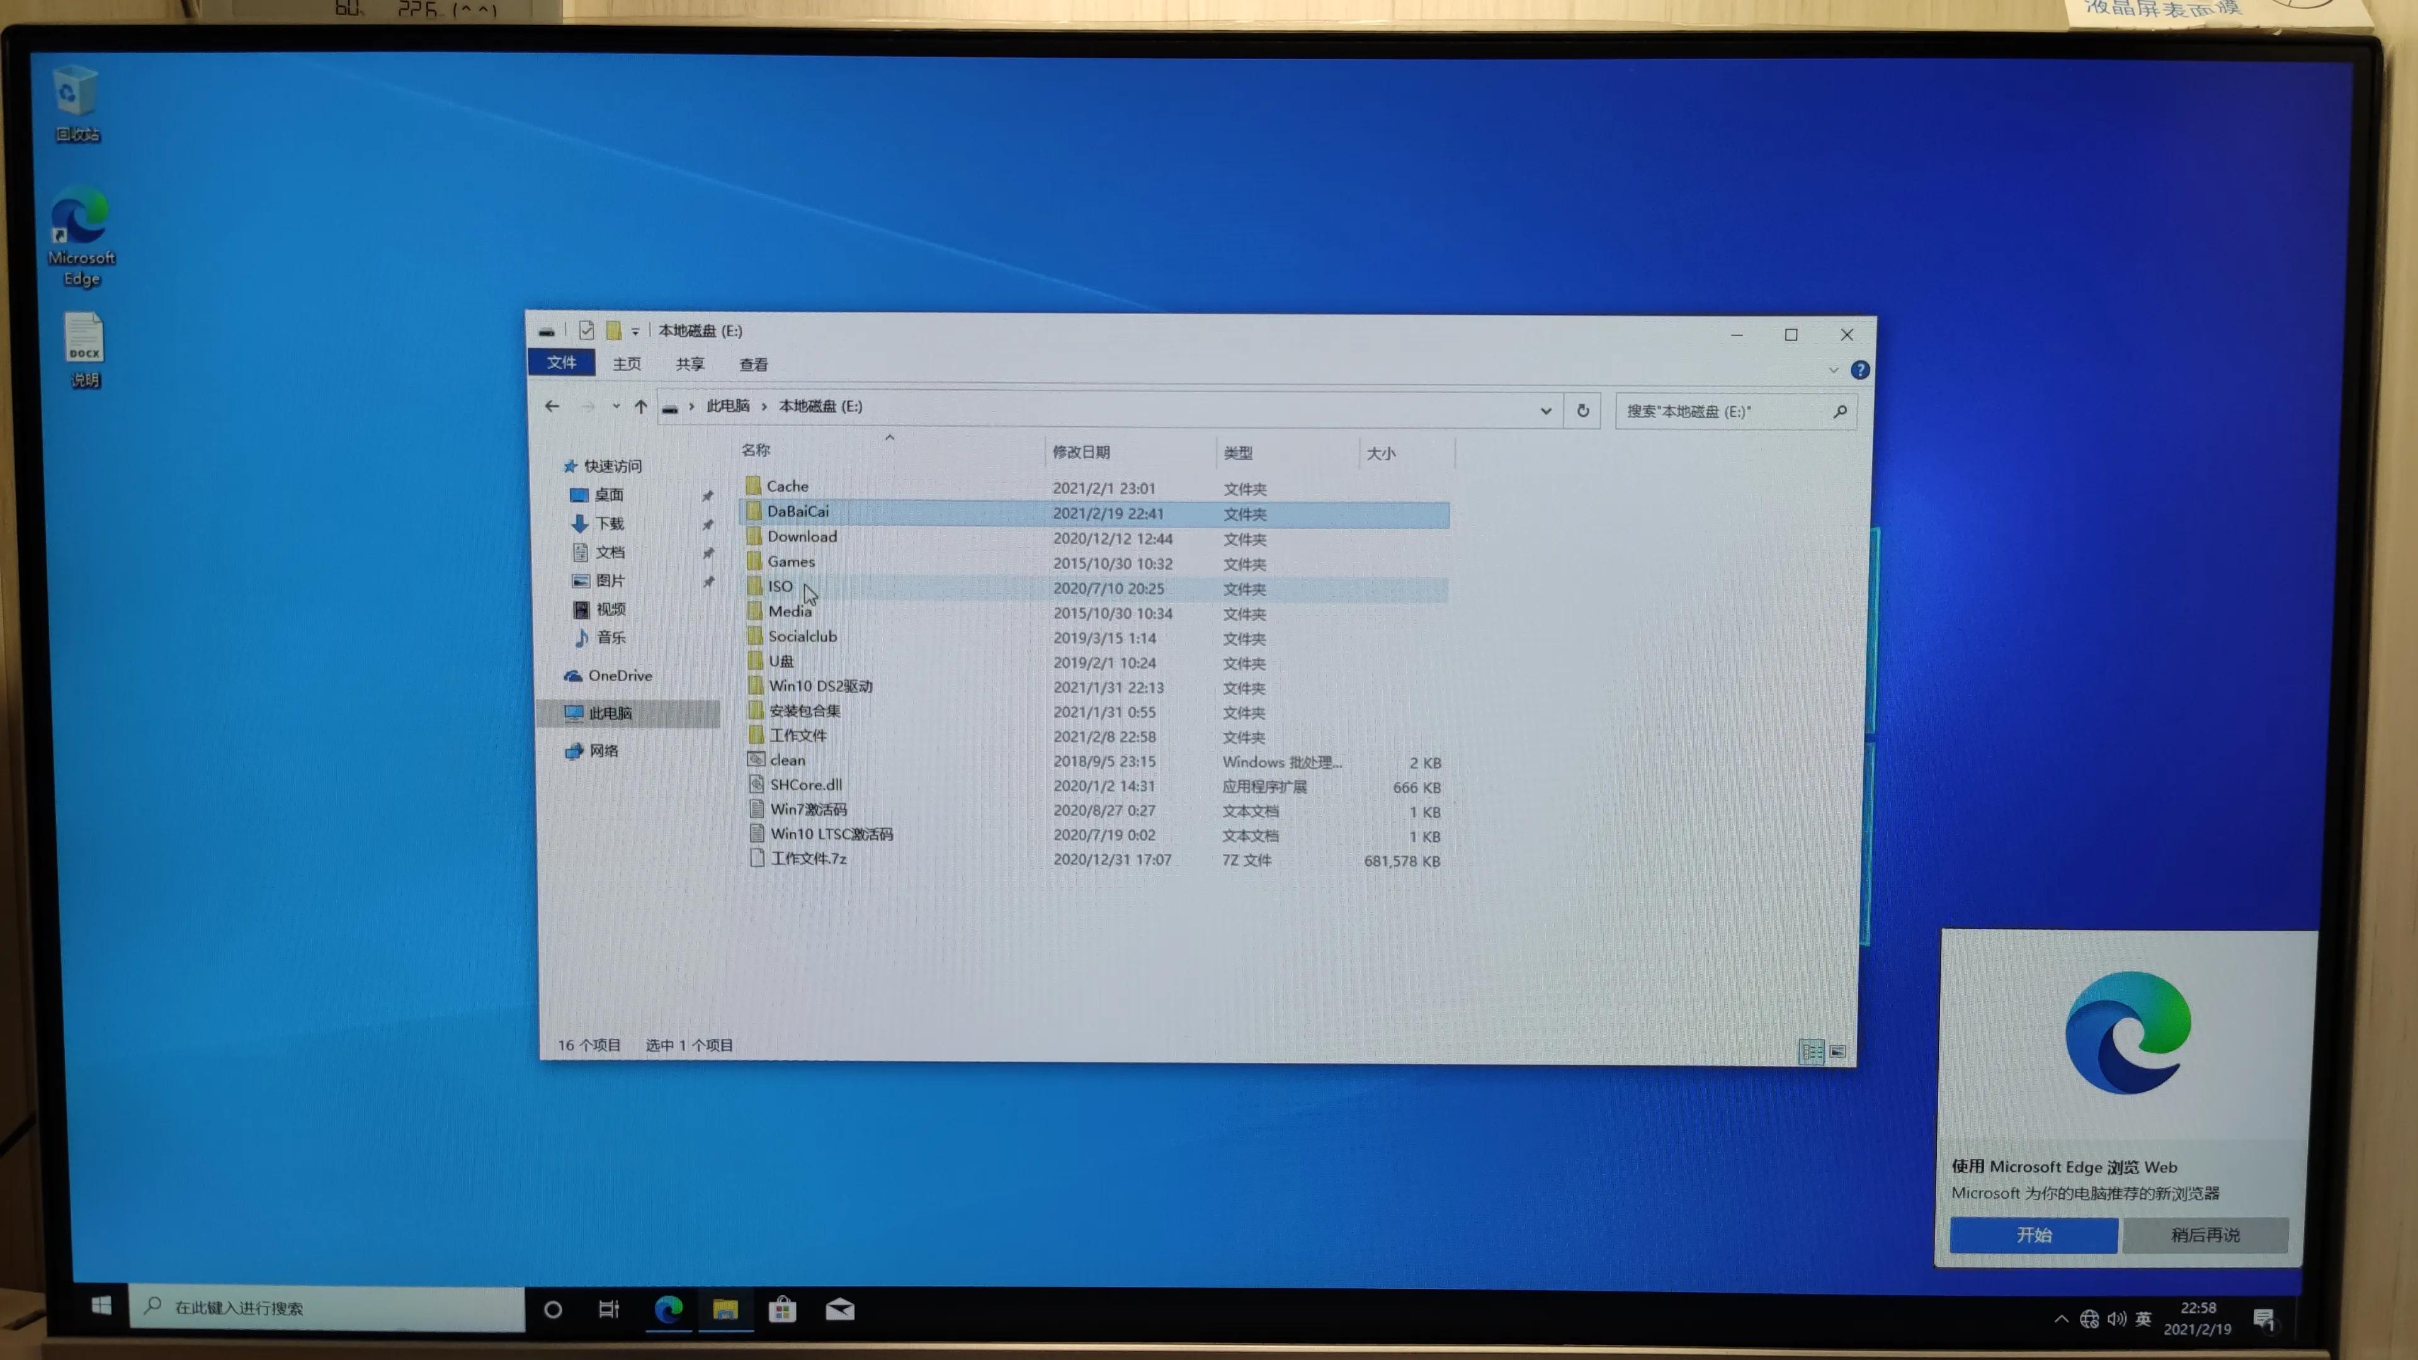Click the Up one level arrow
2418x1360 pixels.
pyautogui.click(x=640, y=406)
